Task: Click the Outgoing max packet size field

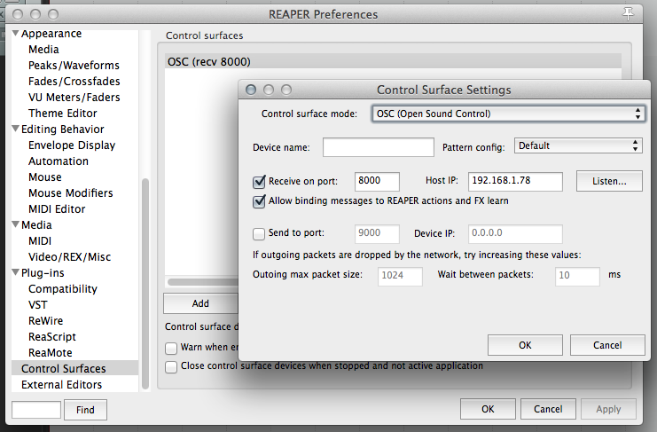Action: 400,276
